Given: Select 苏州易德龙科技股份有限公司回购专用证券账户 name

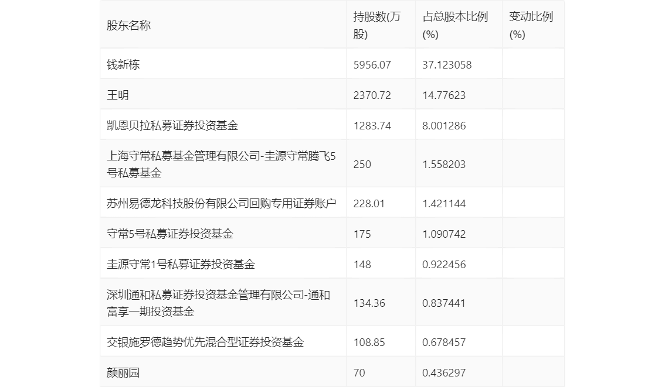Looking at the screenshot, I should (222, 203).
